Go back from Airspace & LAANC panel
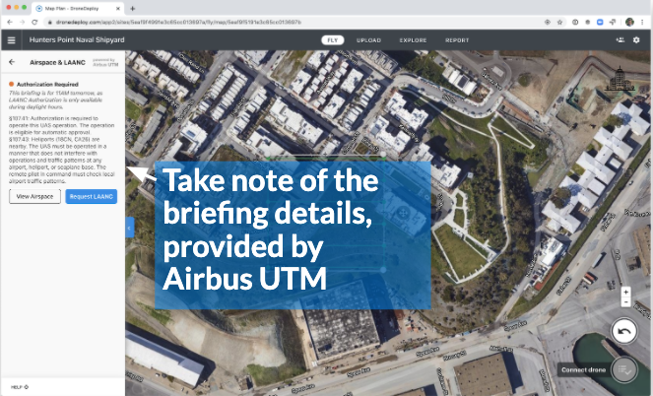 tap(12, 62)
